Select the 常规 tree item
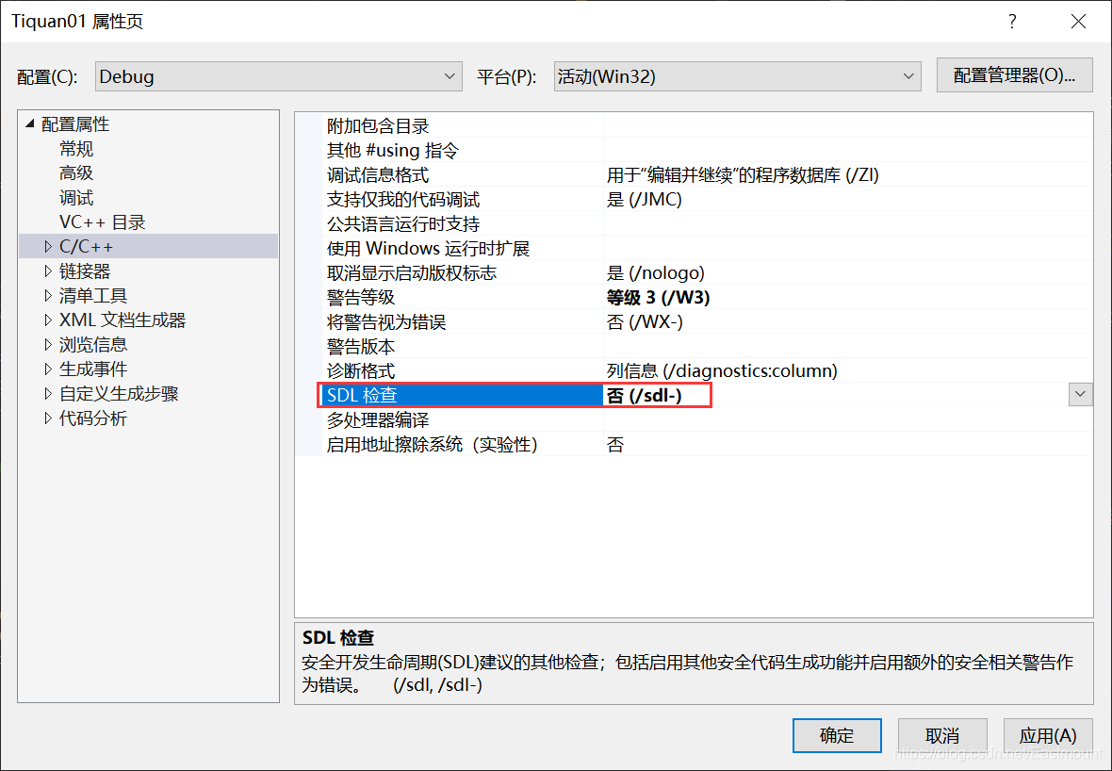Viewport: 1112px width, 771px height. click(x=75, y=148)
